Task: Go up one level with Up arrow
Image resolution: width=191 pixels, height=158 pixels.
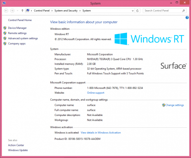Action: click(22, 11)
